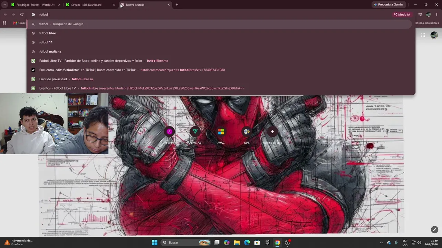The height and width of the screenshot is (248, 442).
Task: Select the Nueva pestaña tab
Action: pos(145,5)
